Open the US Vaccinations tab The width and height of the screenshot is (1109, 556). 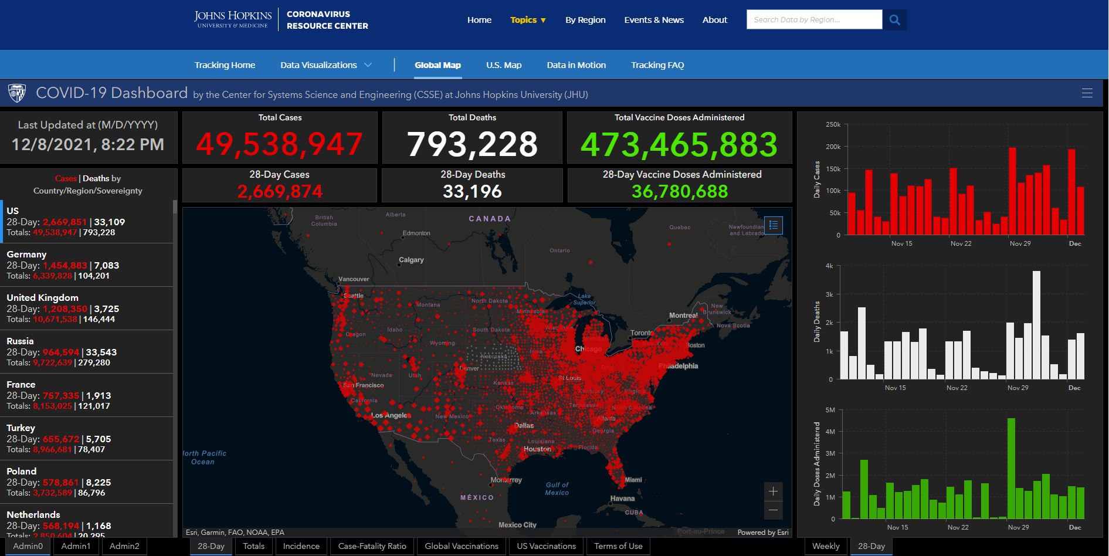click(546, 546)
